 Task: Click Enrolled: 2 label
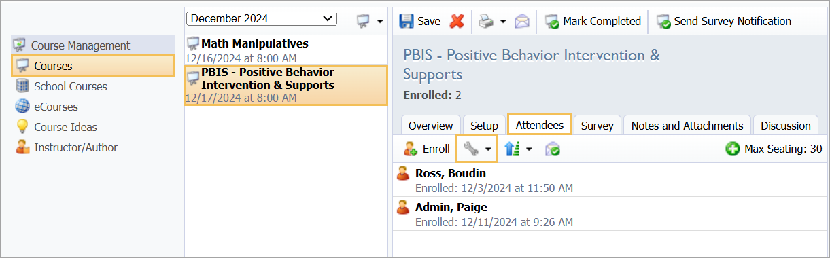(x=432, y=95)
